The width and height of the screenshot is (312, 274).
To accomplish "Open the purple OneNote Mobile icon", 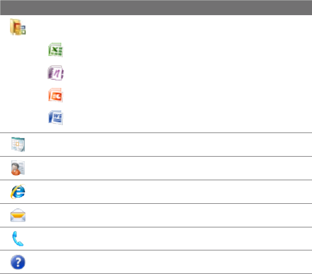I will [56, 72].
